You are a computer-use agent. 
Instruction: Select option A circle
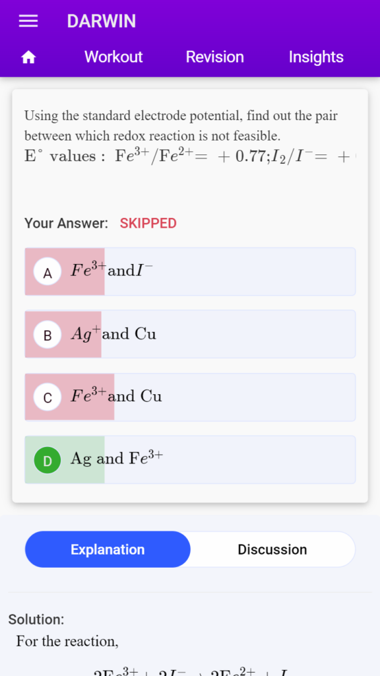[x=47, y=271]
